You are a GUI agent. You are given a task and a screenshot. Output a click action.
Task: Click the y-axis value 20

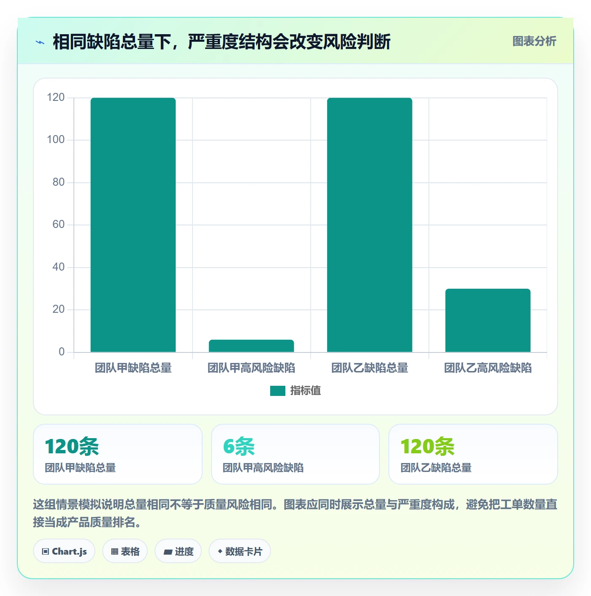58,309
